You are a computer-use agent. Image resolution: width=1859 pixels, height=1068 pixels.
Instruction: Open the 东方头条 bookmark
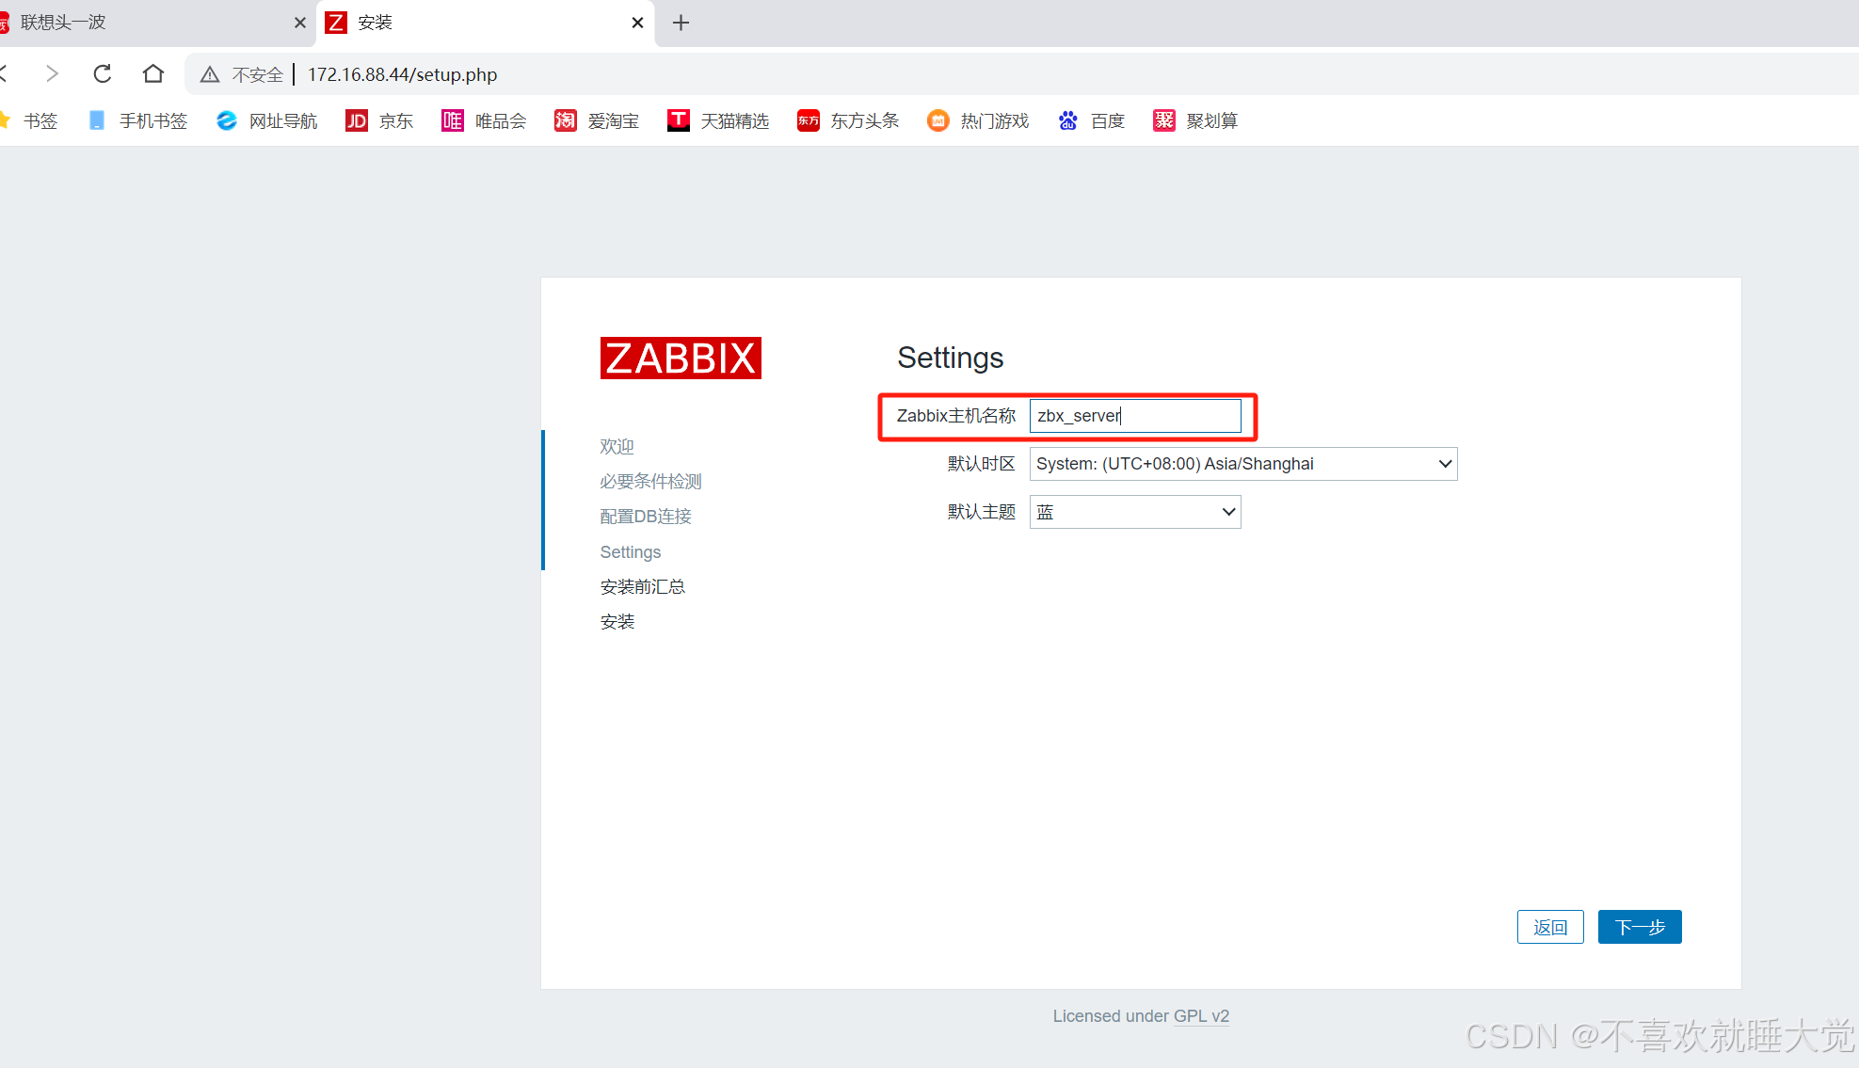click(x=848, y=120)
